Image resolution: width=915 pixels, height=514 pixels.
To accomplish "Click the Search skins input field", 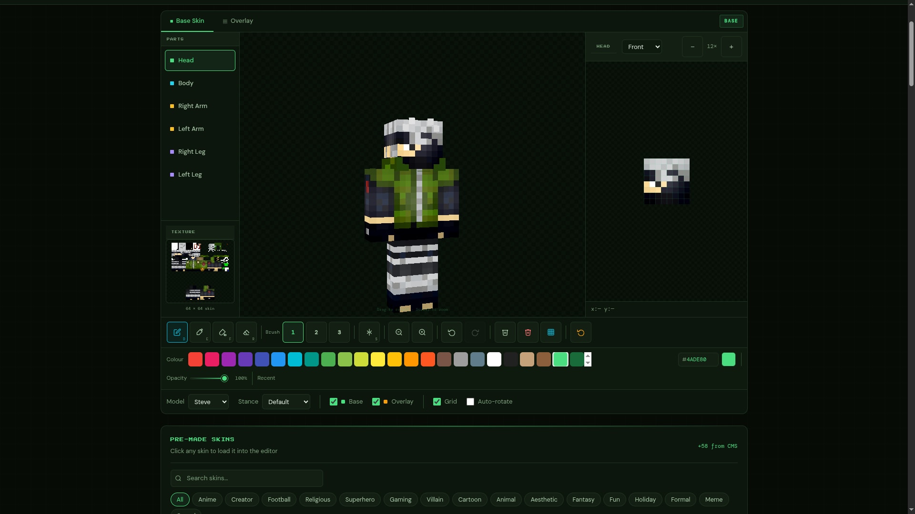I will [247, 478].
